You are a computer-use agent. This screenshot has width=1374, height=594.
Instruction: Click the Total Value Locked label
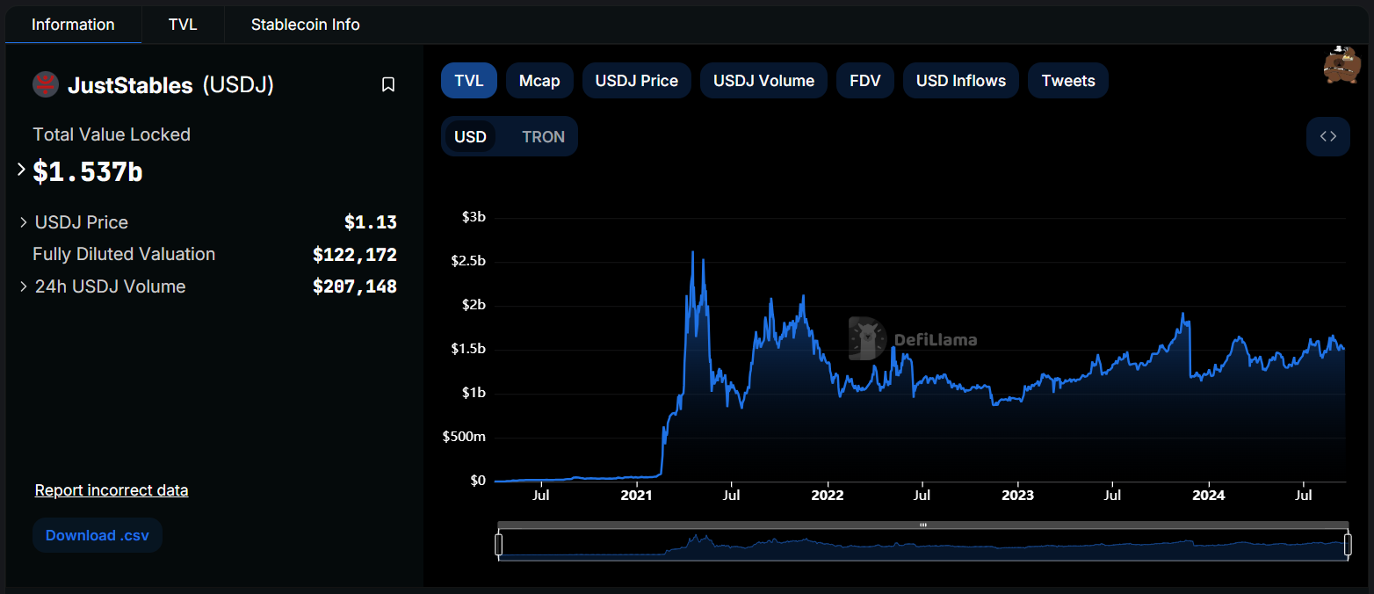pos(112,134)
